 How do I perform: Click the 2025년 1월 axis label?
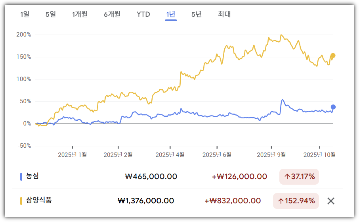pyautogui.click(x=73, y=155)
